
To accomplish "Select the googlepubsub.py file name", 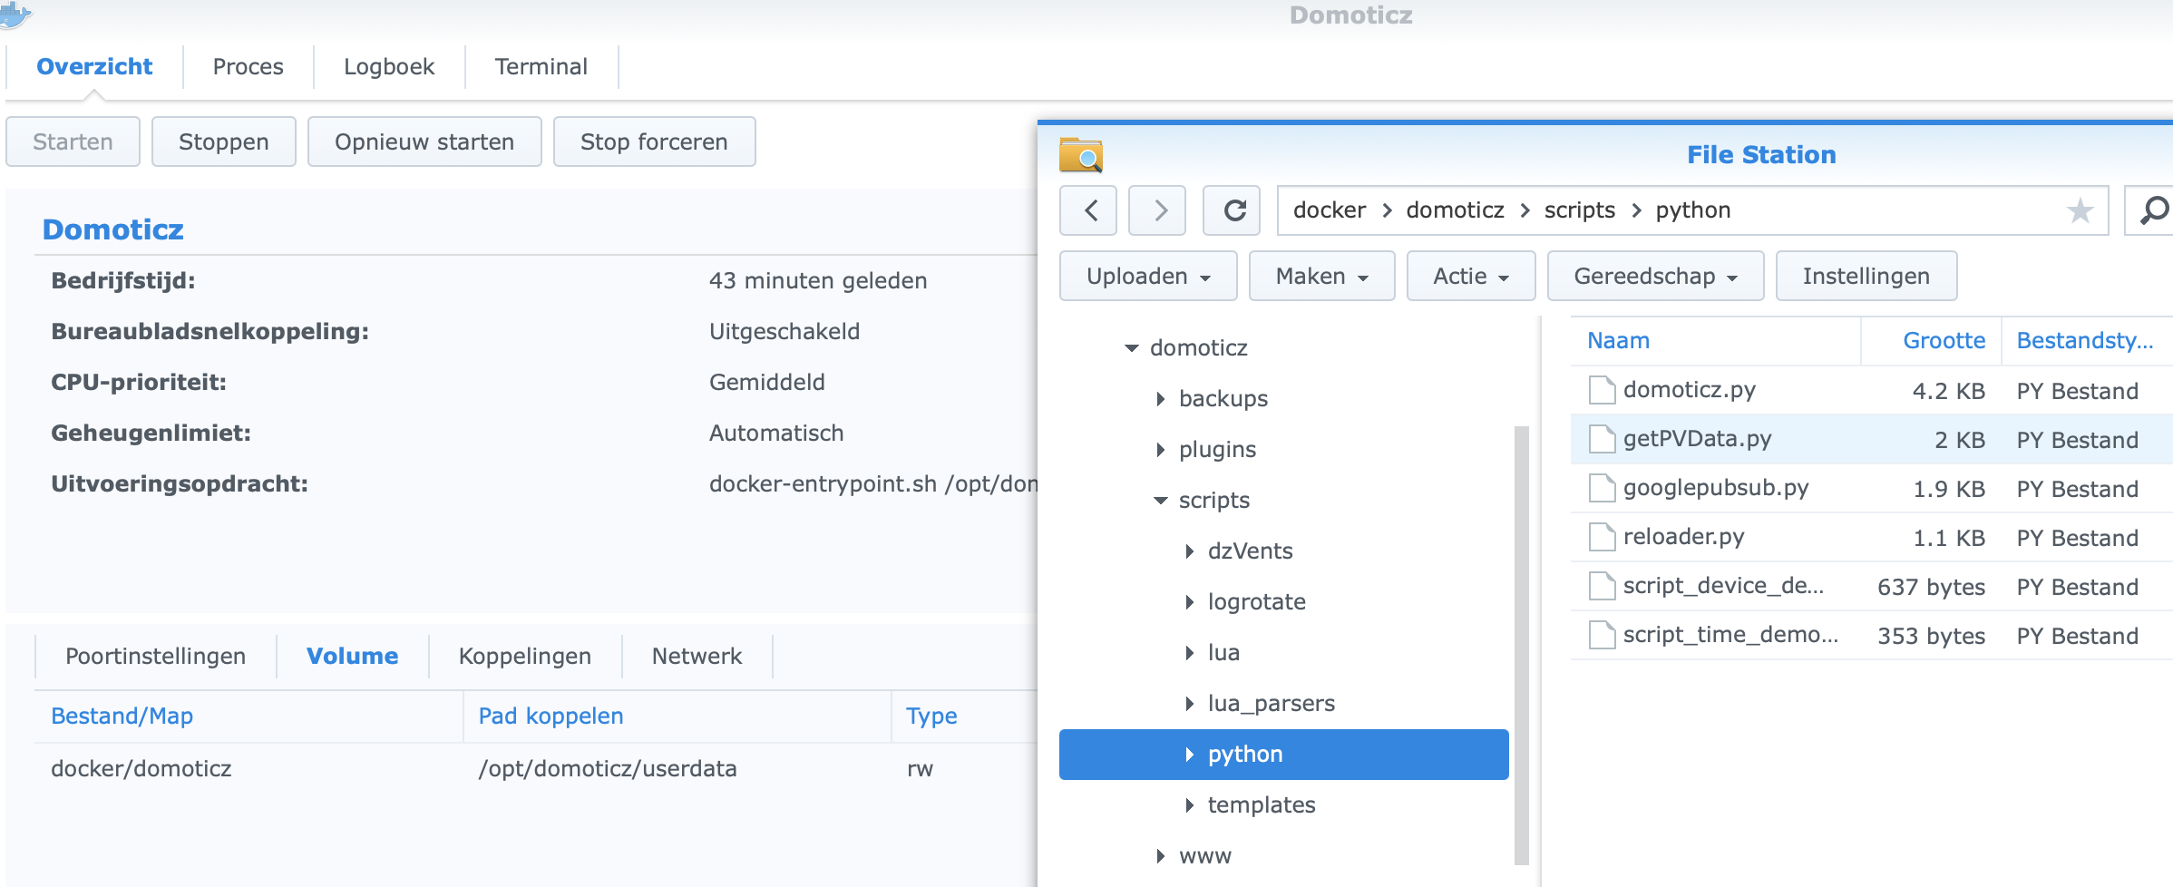I will pos(1716,488).
